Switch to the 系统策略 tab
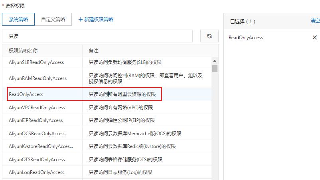 [18, 20]
